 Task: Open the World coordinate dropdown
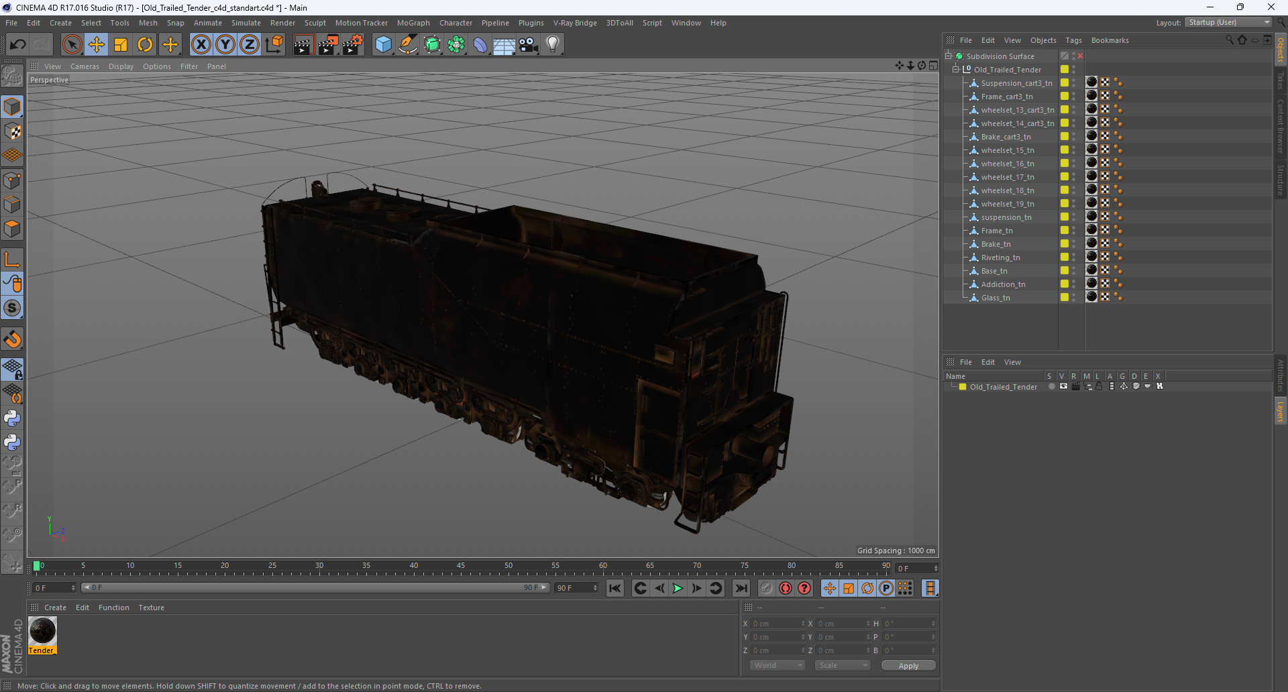pyautogui.click(x=777, y=665)
